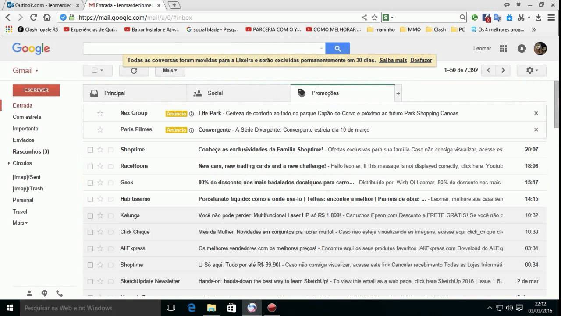This screenshot has width=561, height=316.
Task: Open phone calls icon in sidebar
Action: tap(59, 294)
